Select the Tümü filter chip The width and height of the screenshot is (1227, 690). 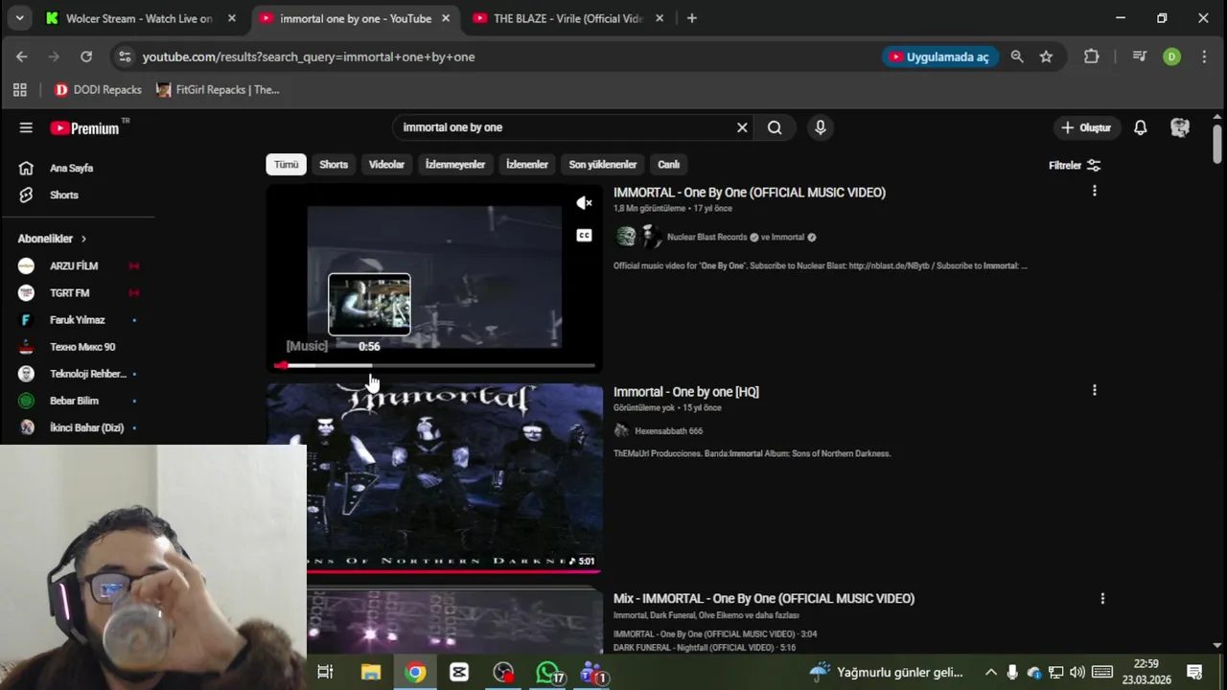click(286, 165)
